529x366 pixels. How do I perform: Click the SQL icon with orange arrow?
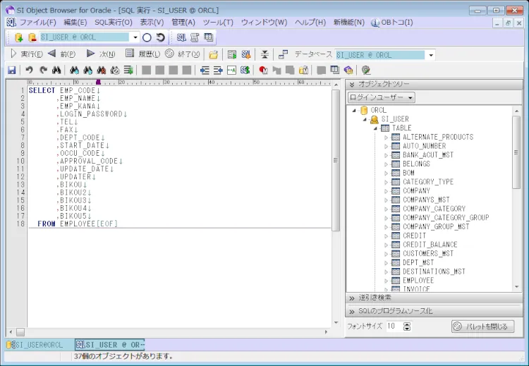pyautogui.click(x=246, y=54)
